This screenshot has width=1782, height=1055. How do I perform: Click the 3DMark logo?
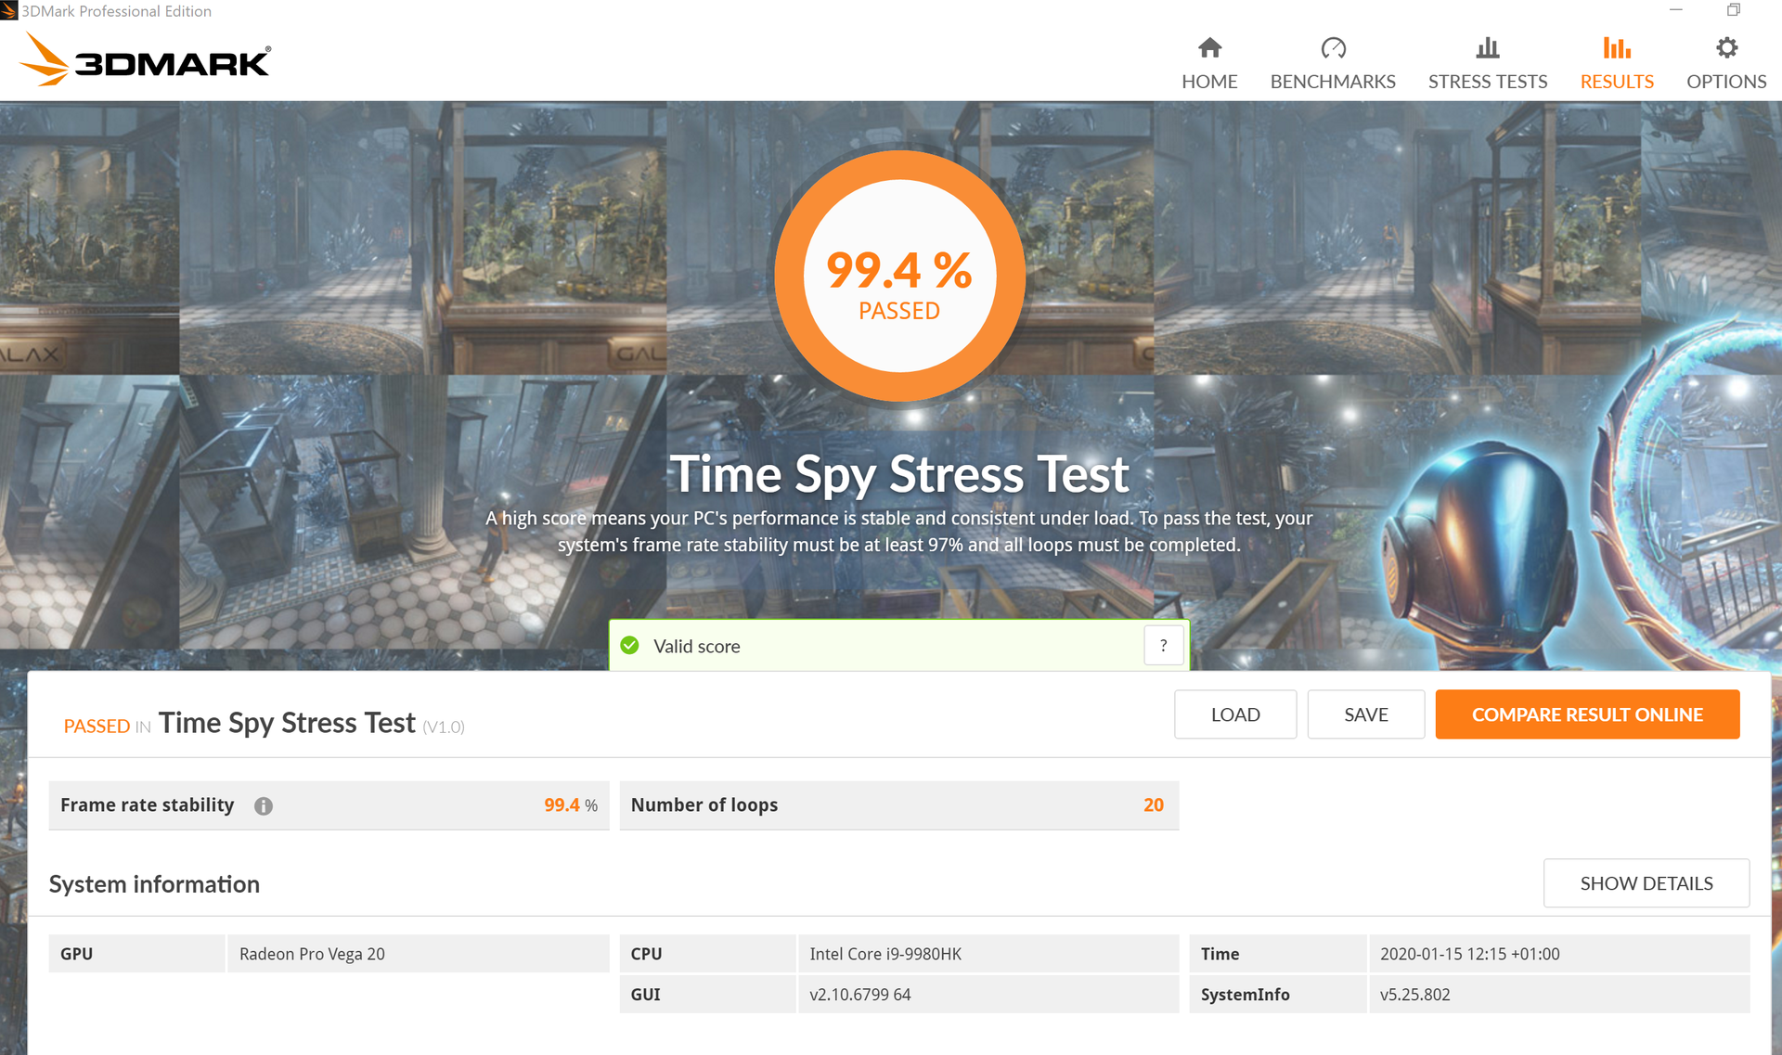pyautogui.click(x=146, y=59)
